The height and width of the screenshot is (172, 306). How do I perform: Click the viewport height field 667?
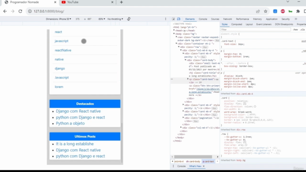tap(89, 19)
